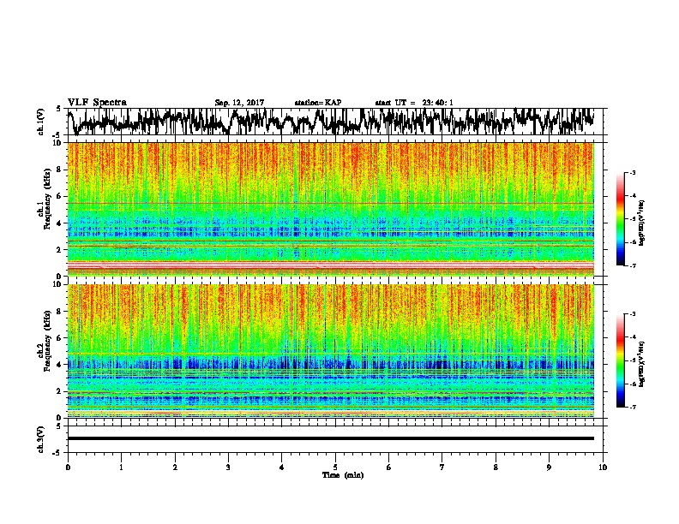The width and height of the screenshot is (679, 524).
Task: Select the 'ch.1(V)' waveform axis label
Action: pyautogui.click(x=41, y=122)
